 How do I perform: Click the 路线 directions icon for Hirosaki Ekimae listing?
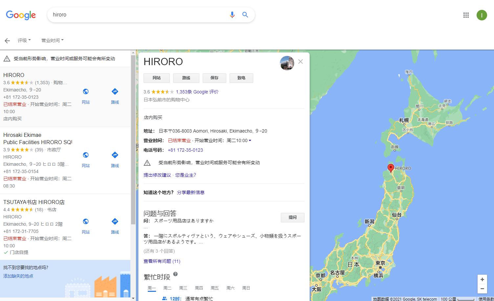point(115,155)
